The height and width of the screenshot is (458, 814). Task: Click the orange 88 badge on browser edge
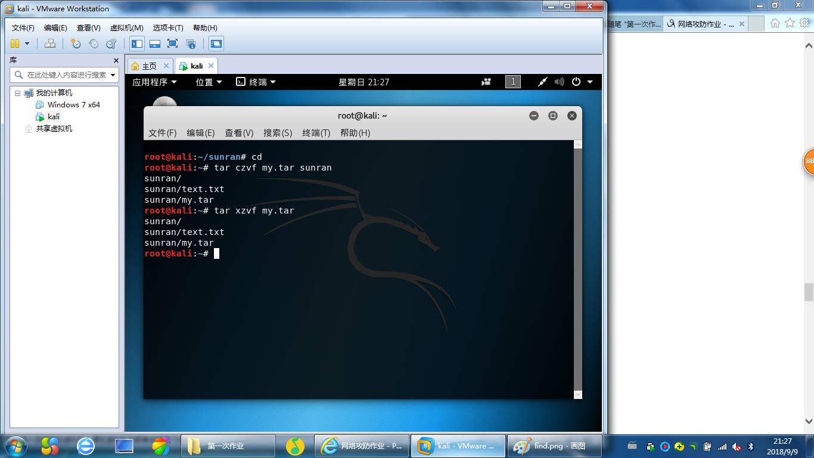[x=809, y=162]
